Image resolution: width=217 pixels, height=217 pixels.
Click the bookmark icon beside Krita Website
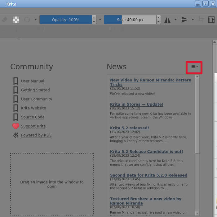tap(16, 108)
